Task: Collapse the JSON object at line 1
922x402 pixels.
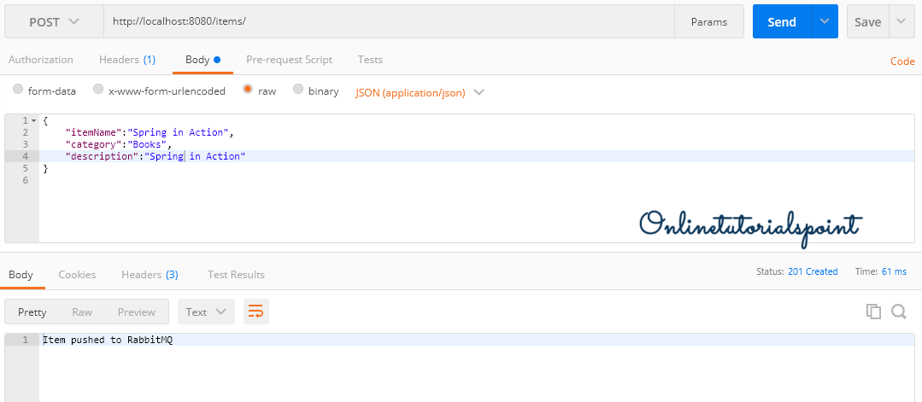Action: (33, 120)
